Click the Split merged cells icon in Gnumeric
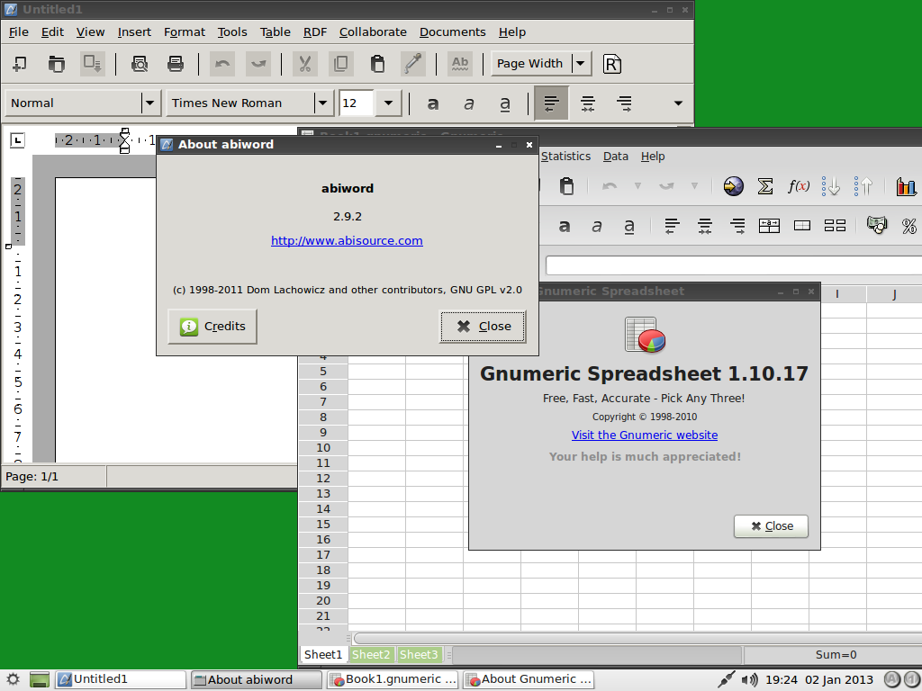This screenshot has width=922, height=691. [835, 226]
